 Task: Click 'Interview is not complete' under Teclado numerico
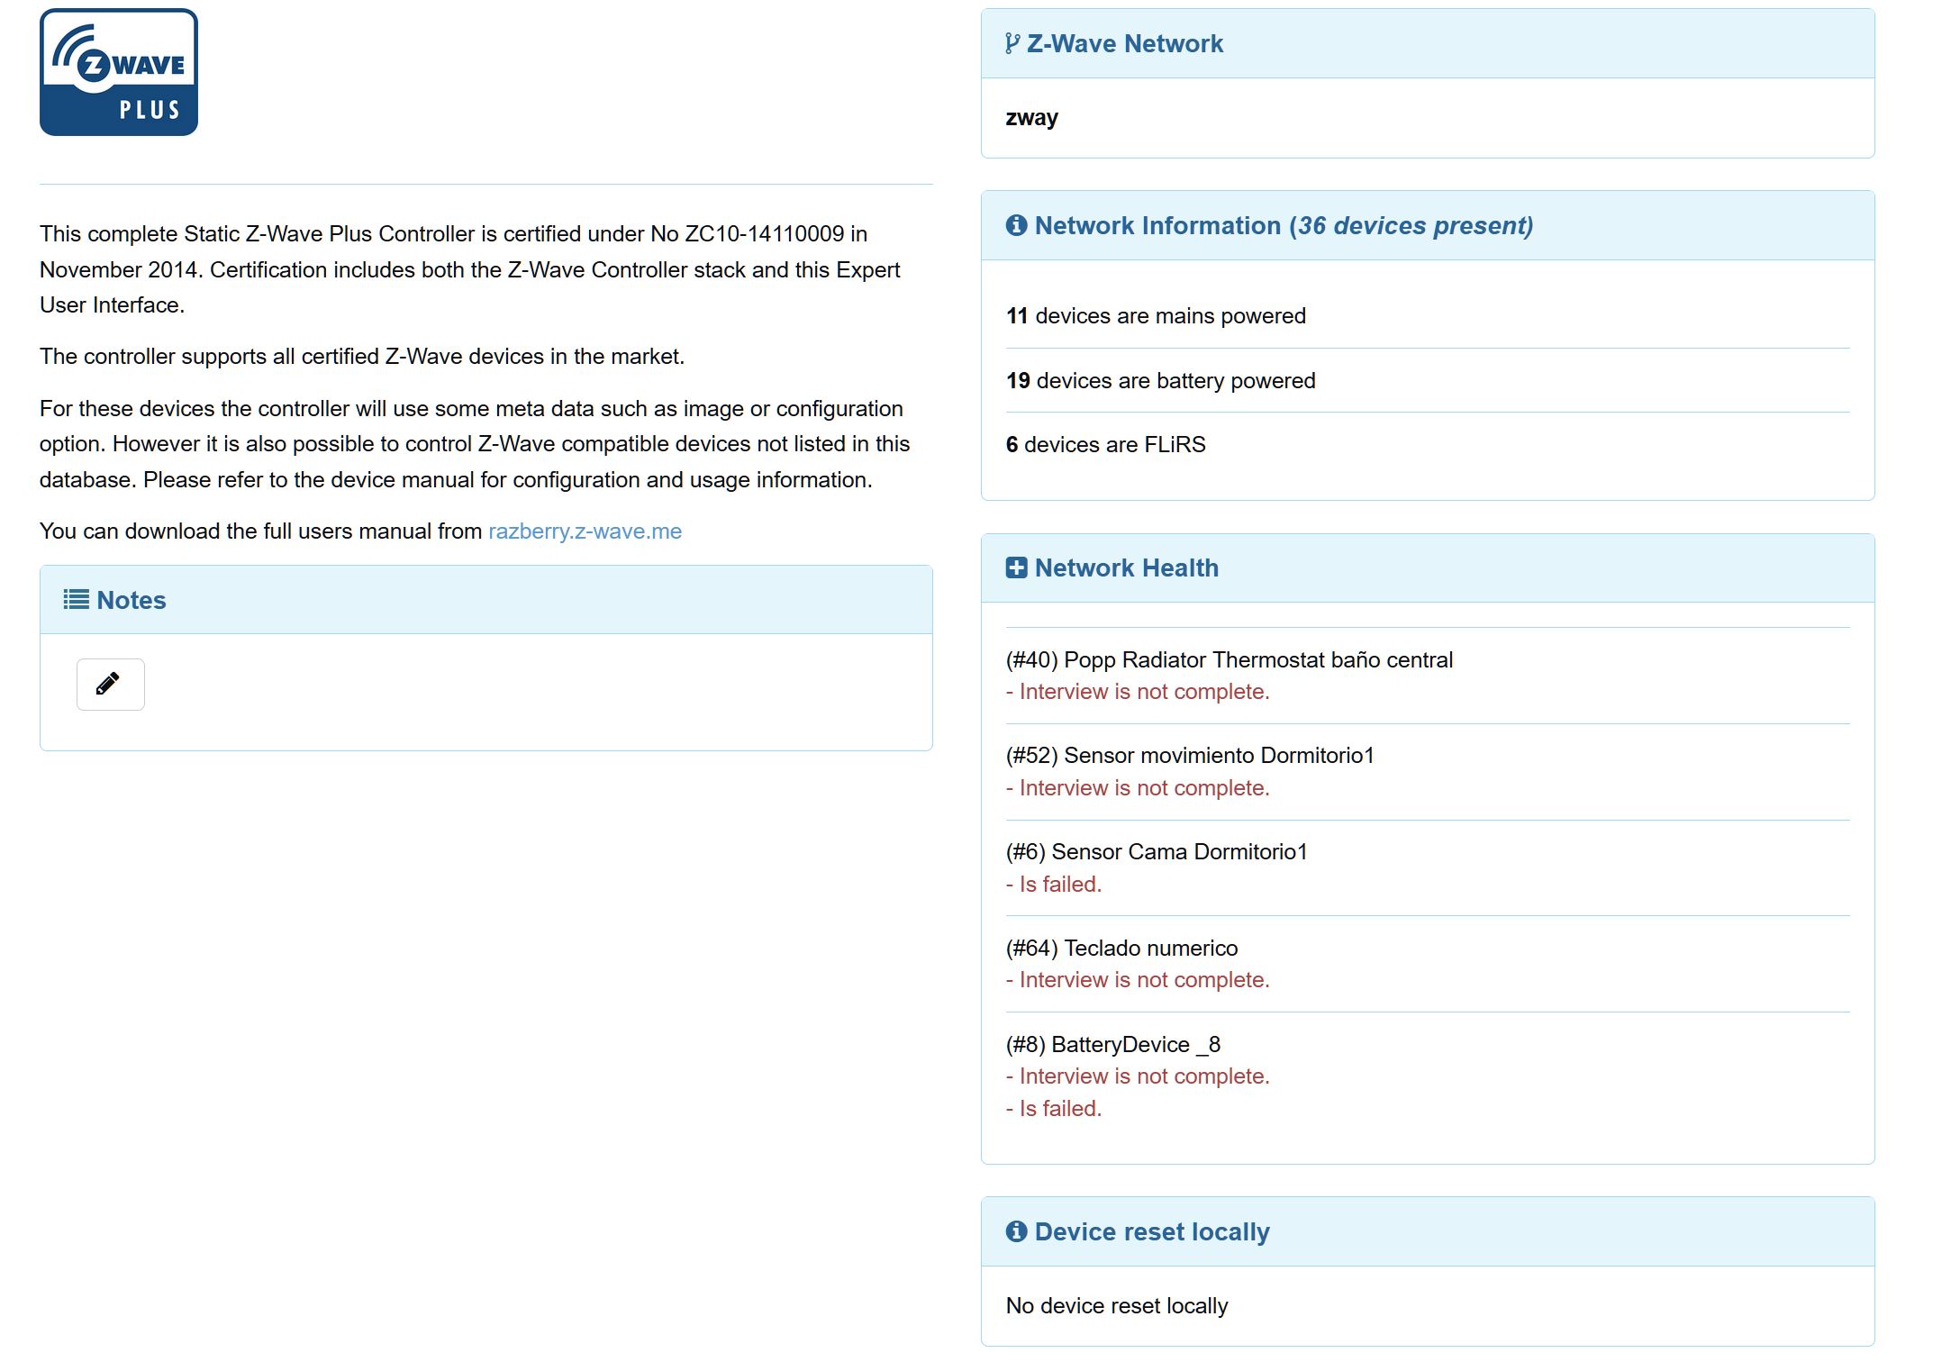[x=1138, y=980]
